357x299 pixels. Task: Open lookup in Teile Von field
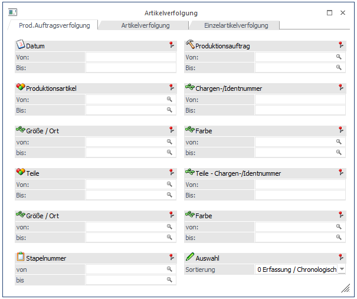(x=169, y=185)
